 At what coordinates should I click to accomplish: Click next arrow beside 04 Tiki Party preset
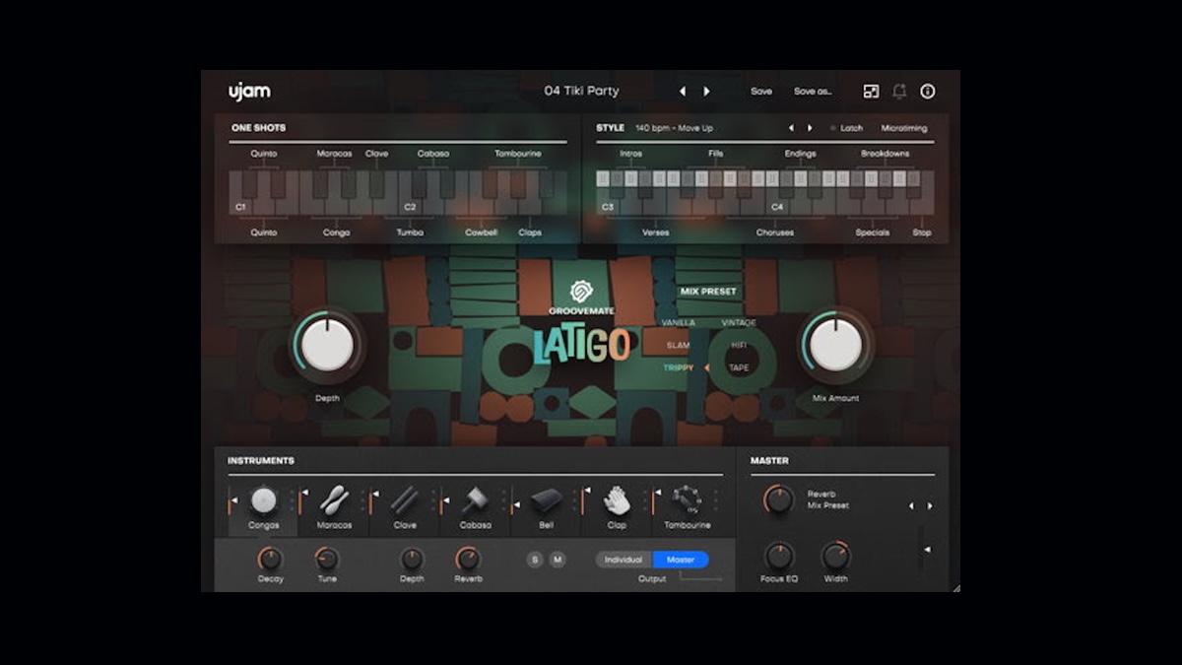coord(705,90)
